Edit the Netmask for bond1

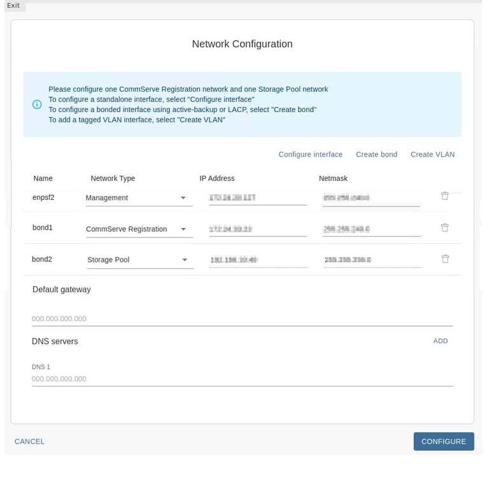pos(371,229)
